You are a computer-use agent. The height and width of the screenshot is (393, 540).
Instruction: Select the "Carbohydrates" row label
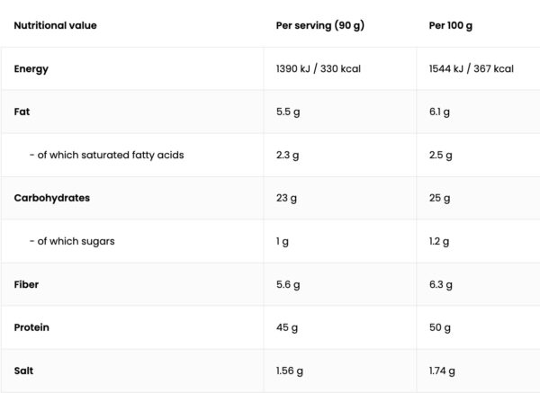pyautogui.click(x=52, y=198)
